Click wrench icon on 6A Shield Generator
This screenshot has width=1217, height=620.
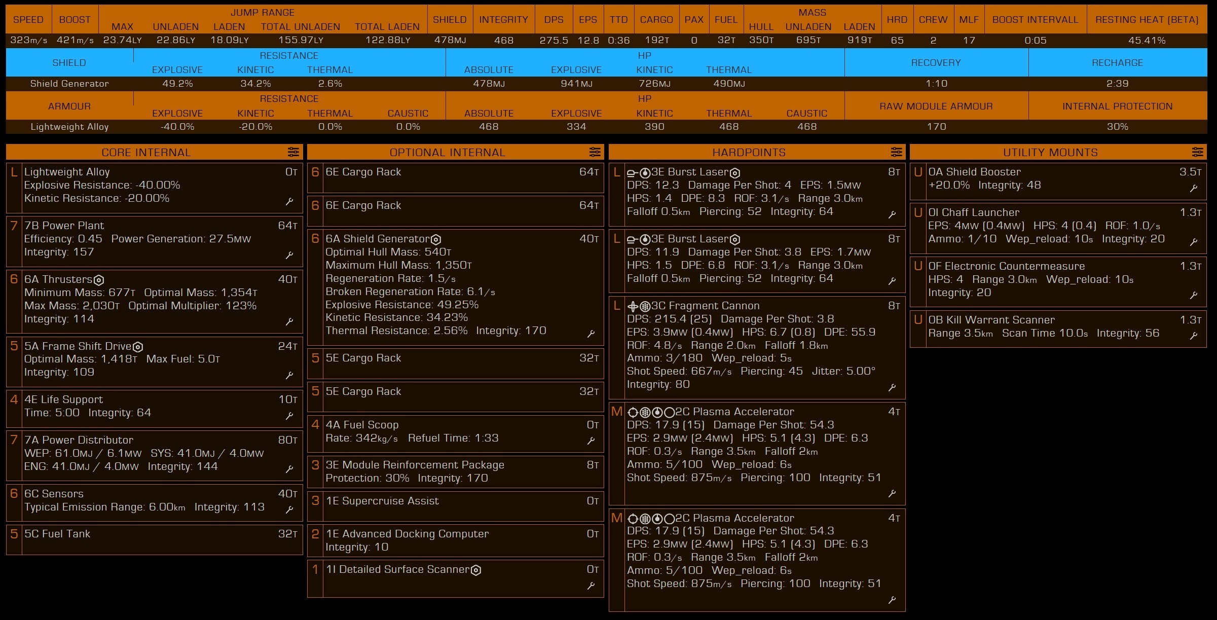pyautogui.click(x=591, y=334)
